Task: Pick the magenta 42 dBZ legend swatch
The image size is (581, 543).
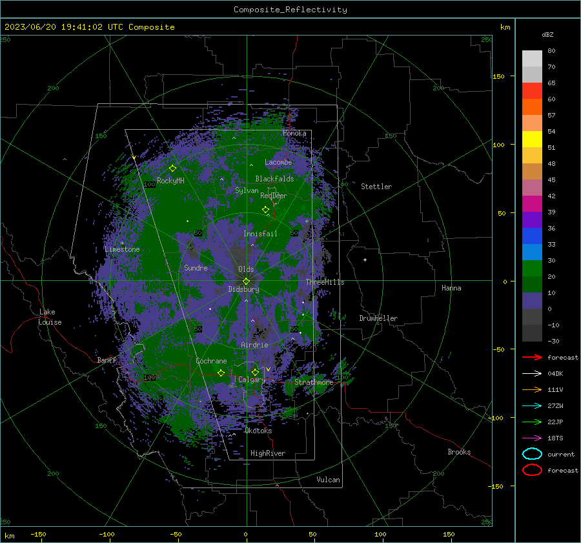Action: pyautogui.click(x=532, y=203)
